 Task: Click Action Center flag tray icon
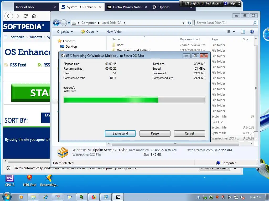tap(230, 197)
